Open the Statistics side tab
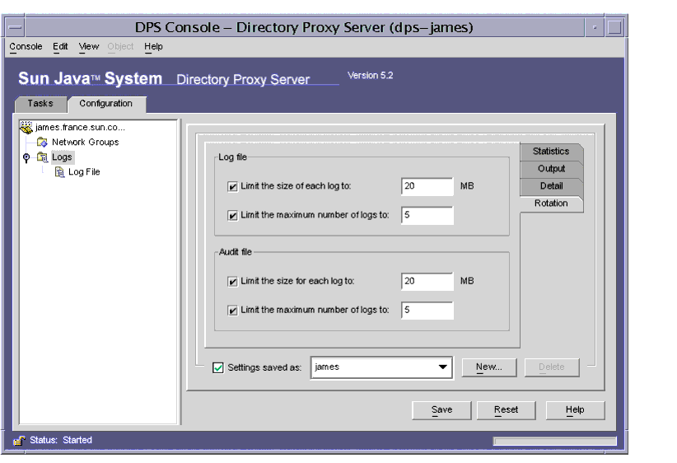Viewport: 677px width, 463px height. point(551,152)
